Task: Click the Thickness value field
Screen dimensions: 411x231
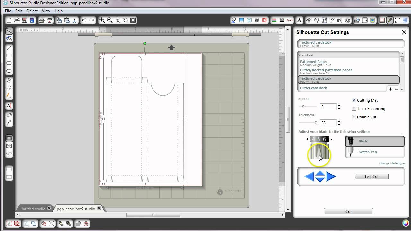Action: pos(328,123)
